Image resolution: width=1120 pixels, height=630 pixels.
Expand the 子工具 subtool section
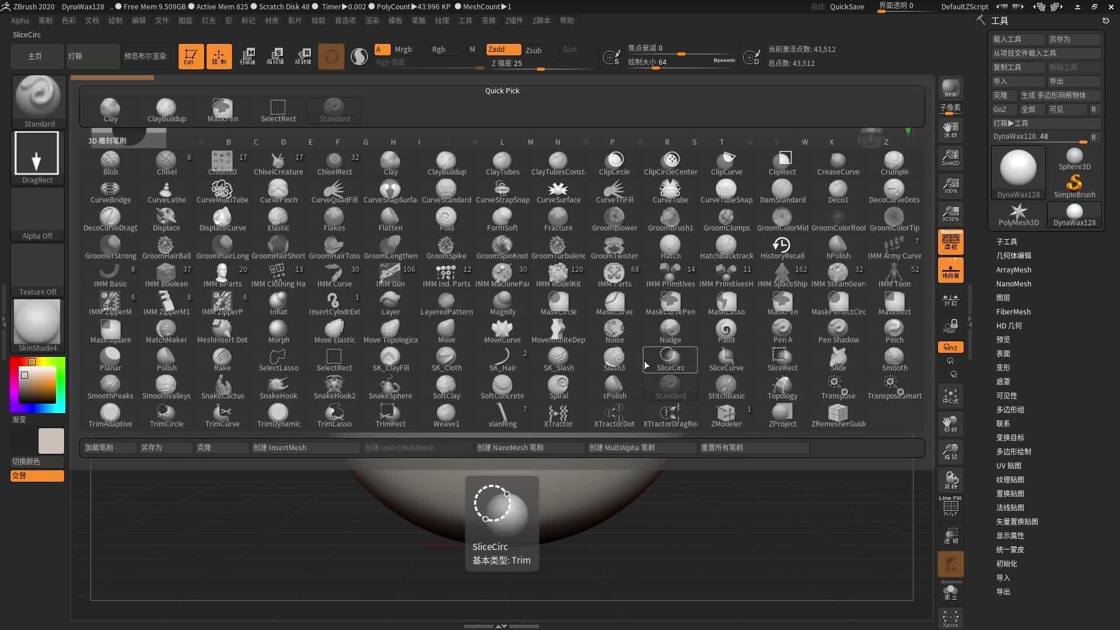coord(1006,242)
